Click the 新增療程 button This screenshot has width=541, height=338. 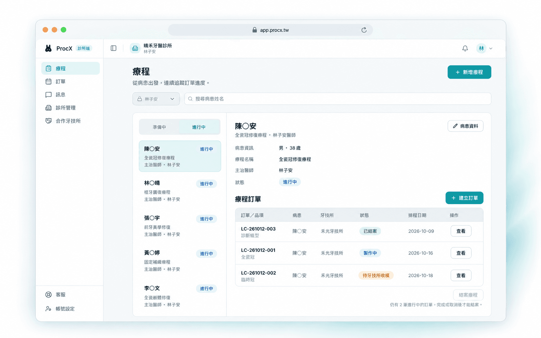pyautogui.click(x=469, y=72)
